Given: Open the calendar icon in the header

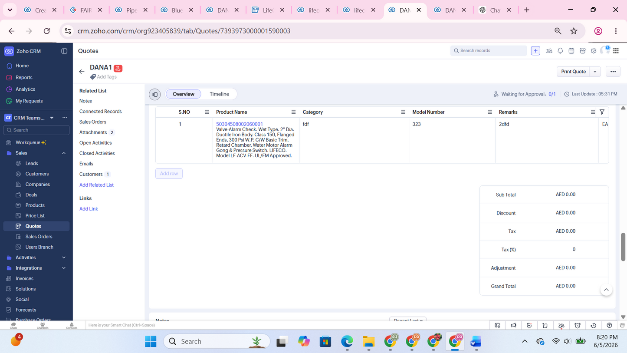Looking at the screenshot, I should pyautogui.click(x=571, y=51).
